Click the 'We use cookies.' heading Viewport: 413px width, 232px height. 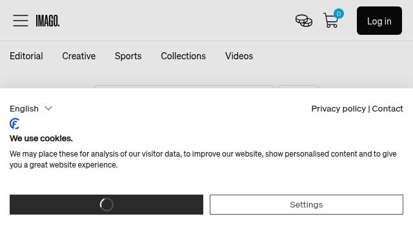pos(41,139)
